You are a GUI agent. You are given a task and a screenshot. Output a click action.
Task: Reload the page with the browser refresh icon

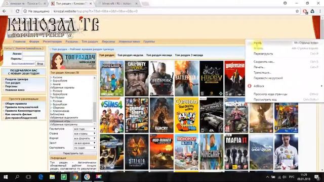(x=18, y=11)
